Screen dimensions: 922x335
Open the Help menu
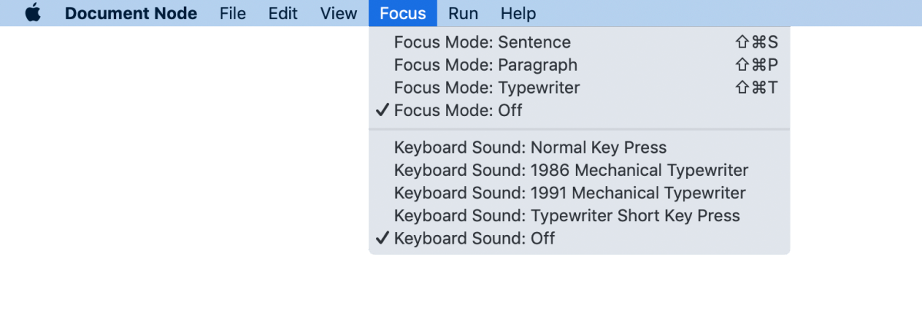518,13
